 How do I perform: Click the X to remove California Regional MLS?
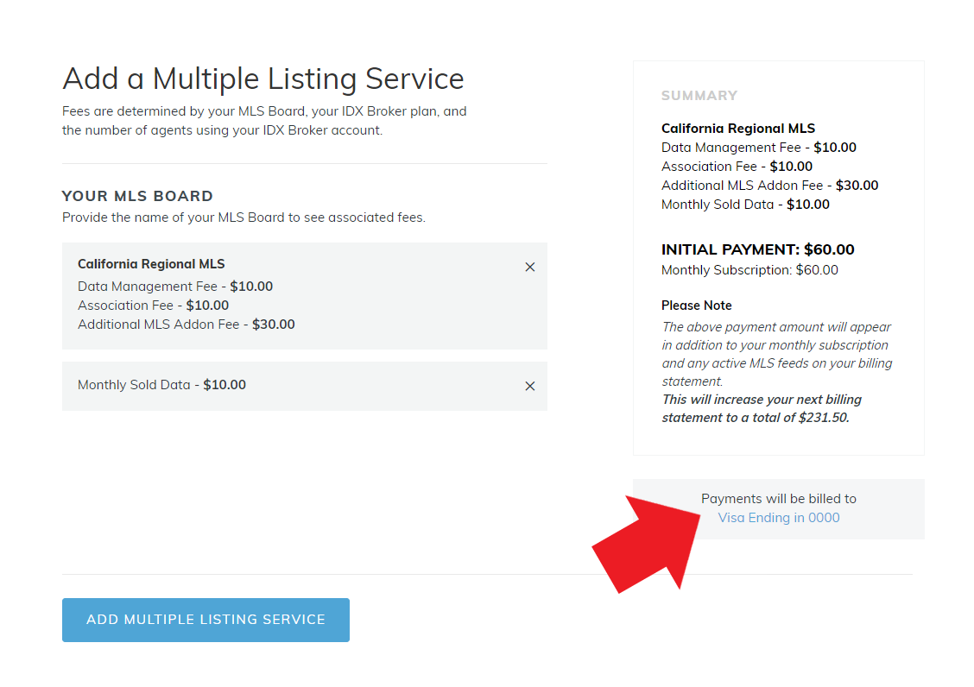530,268
